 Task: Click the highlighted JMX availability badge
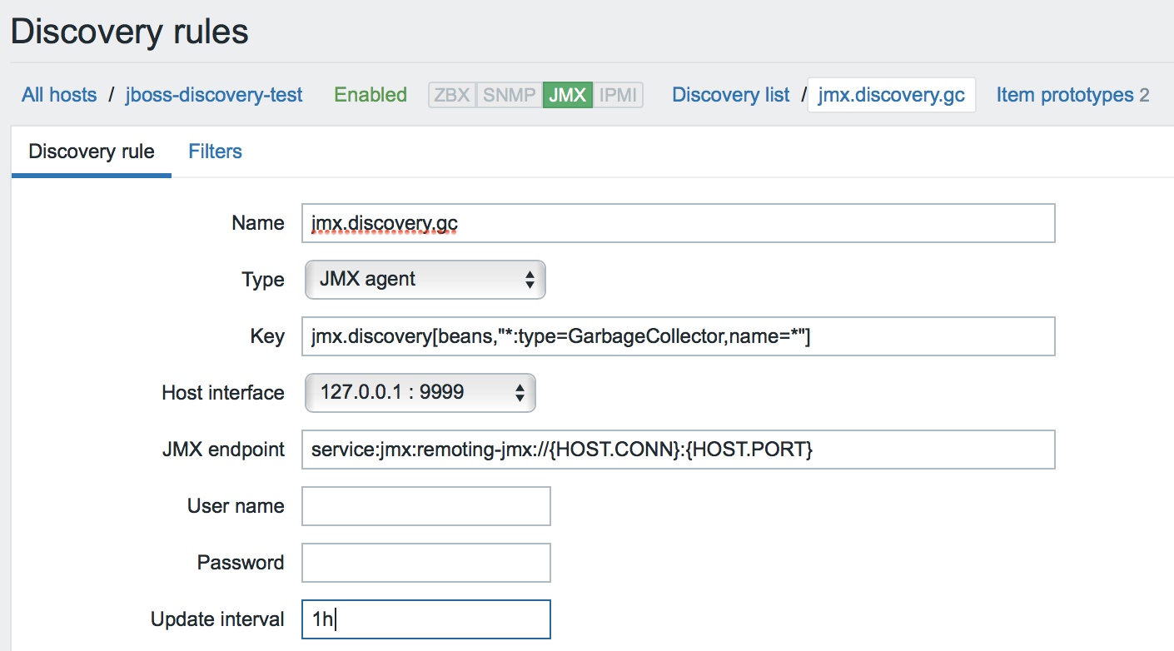[567, 95]
